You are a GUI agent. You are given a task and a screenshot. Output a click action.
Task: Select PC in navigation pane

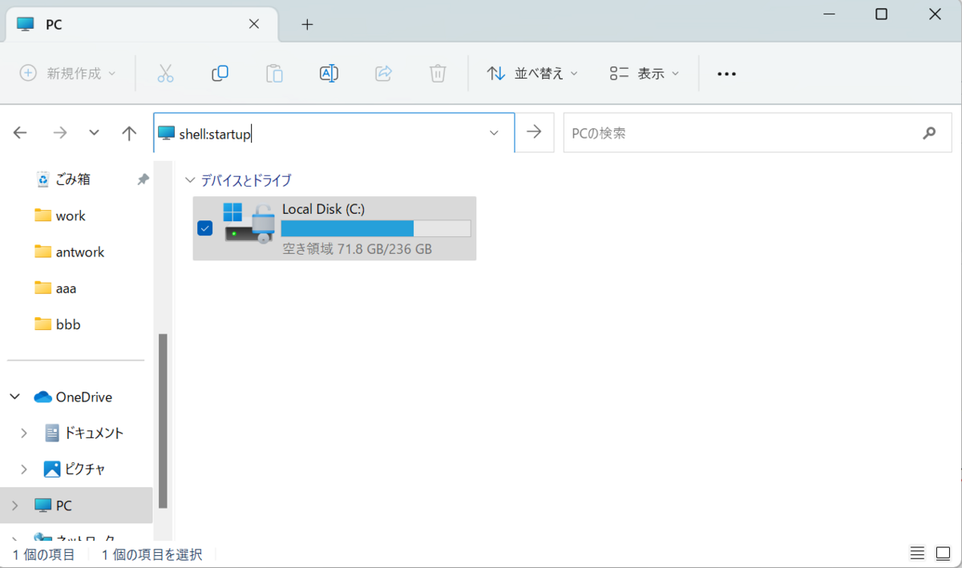tap(63, 506)
